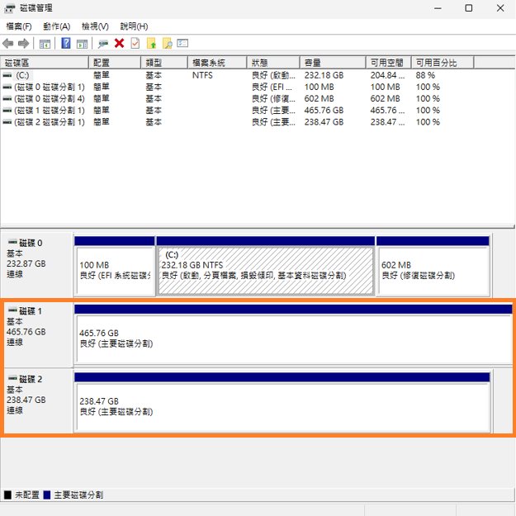Click the connect/rescan disk toolbar icon
Image resolution: width=516 pixels, height=516 pixels.
[x=103, y=43]
